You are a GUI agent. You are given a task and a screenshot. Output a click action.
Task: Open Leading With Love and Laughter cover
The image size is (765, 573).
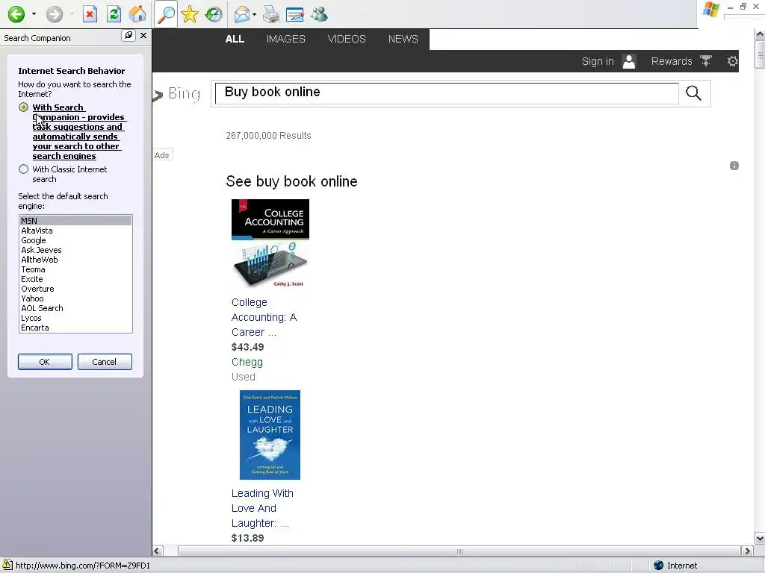pos(270,435)
